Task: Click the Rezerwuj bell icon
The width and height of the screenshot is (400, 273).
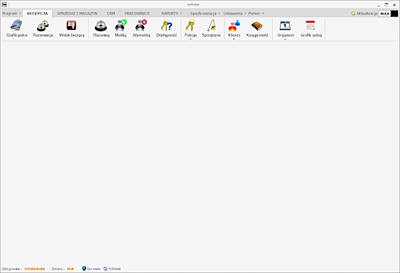Action: (x=101, y=28)
